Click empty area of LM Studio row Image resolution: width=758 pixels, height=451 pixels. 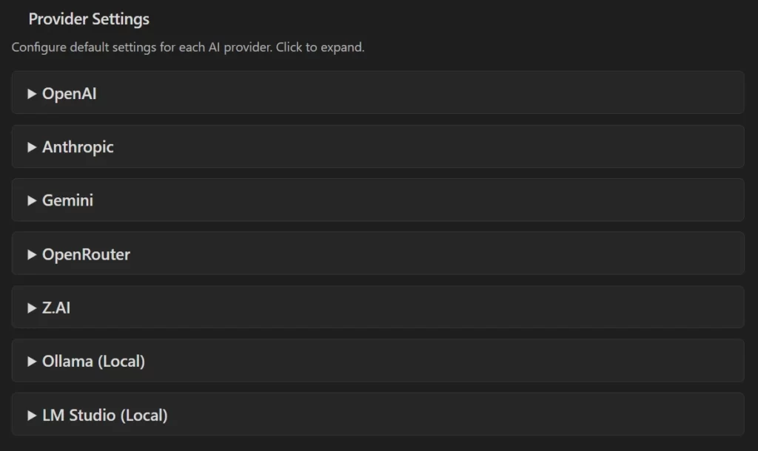click(444, 415)
